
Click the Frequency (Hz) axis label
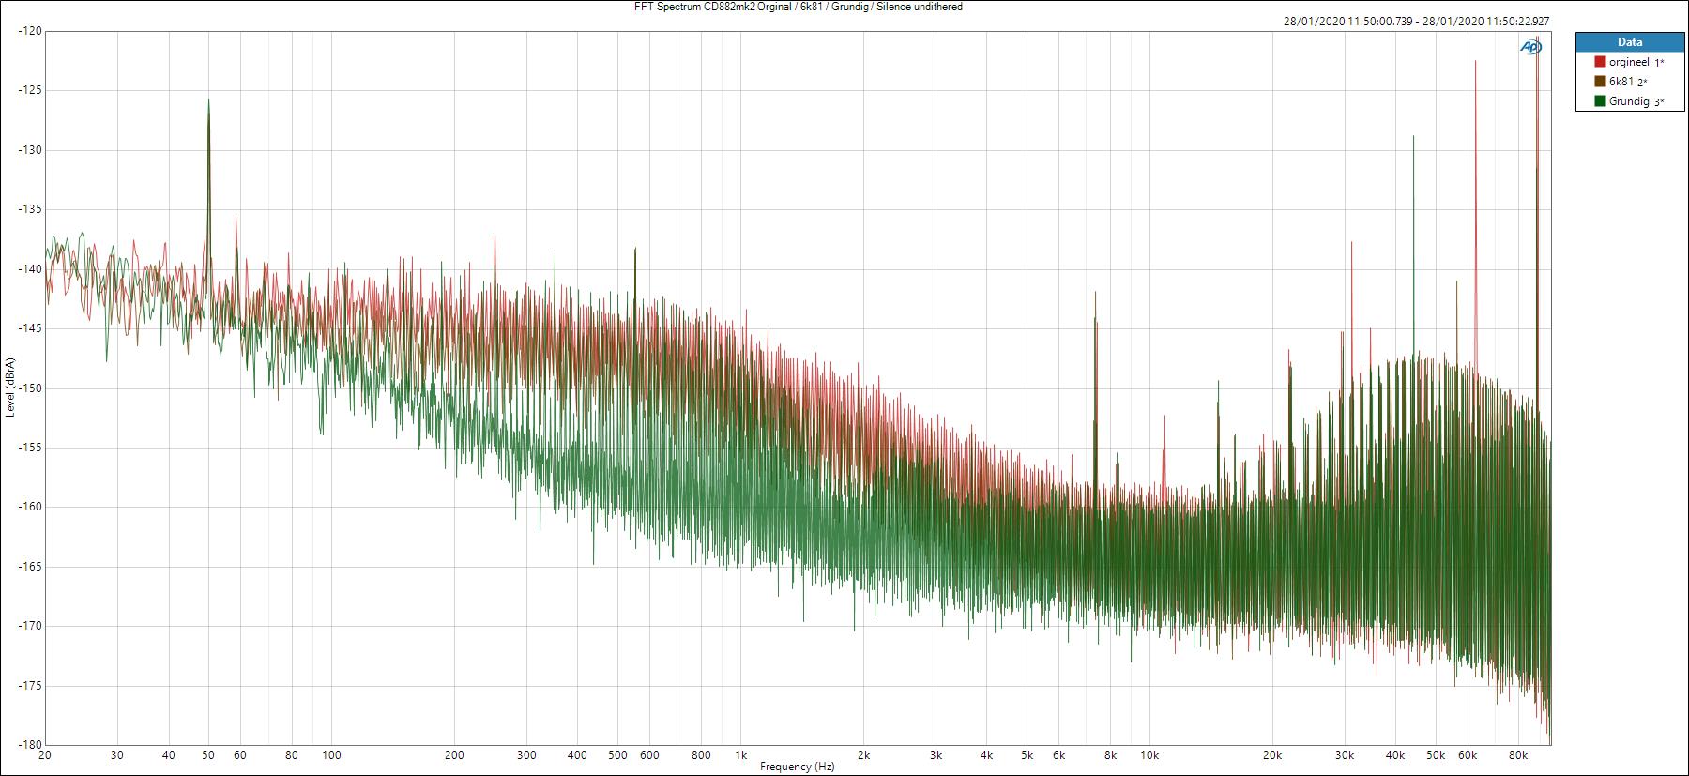click(x=797, y=767)
